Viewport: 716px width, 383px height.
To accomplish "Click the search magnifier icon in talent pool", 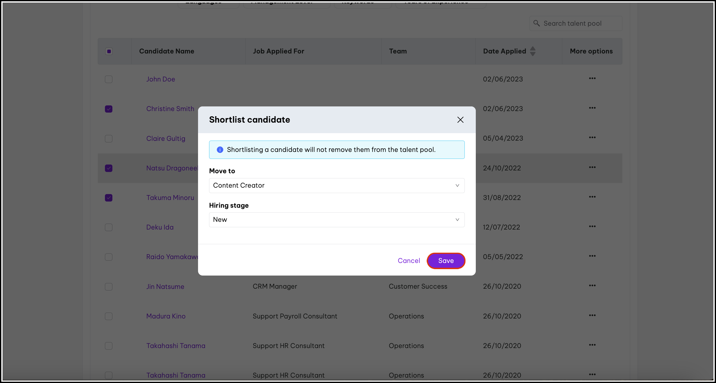I will pos(536,23).
